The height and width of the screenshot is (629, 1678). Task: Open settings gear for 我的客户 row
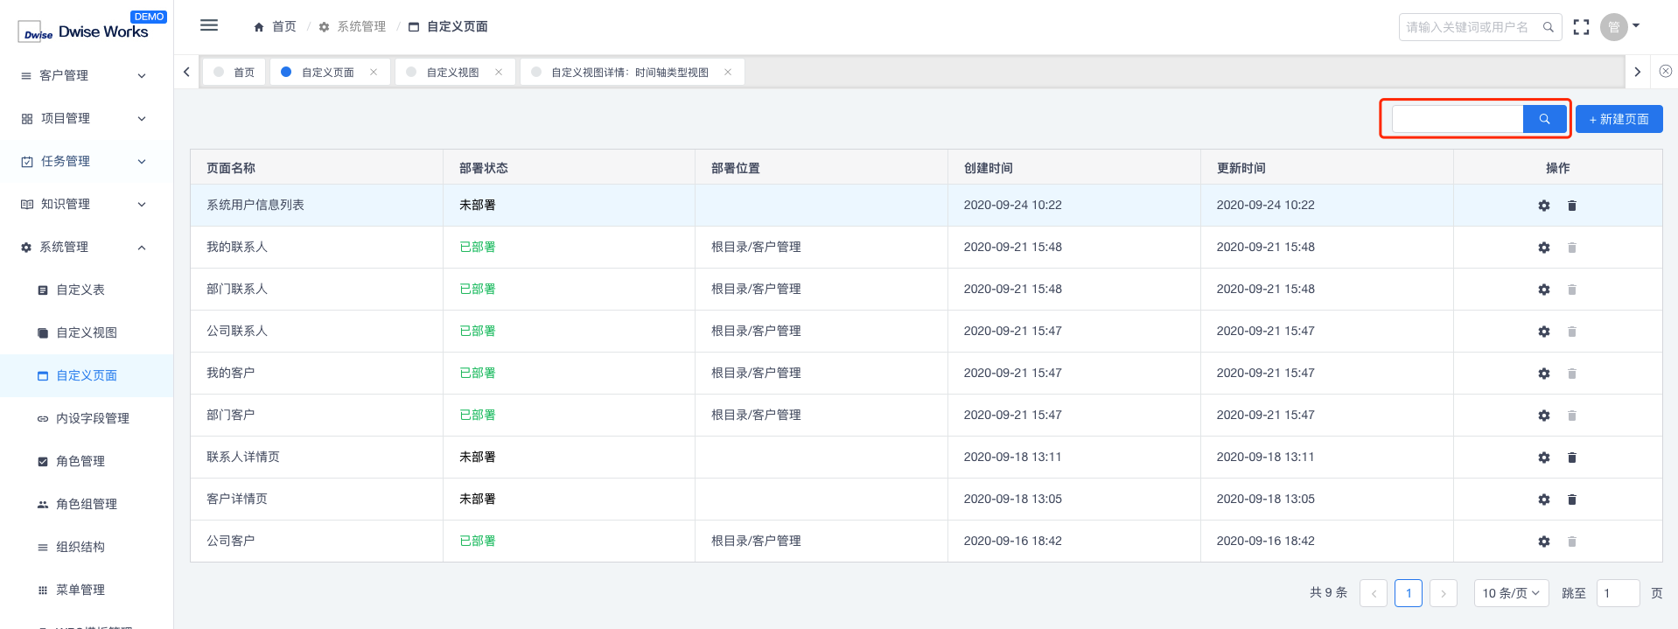[1544, 374]
